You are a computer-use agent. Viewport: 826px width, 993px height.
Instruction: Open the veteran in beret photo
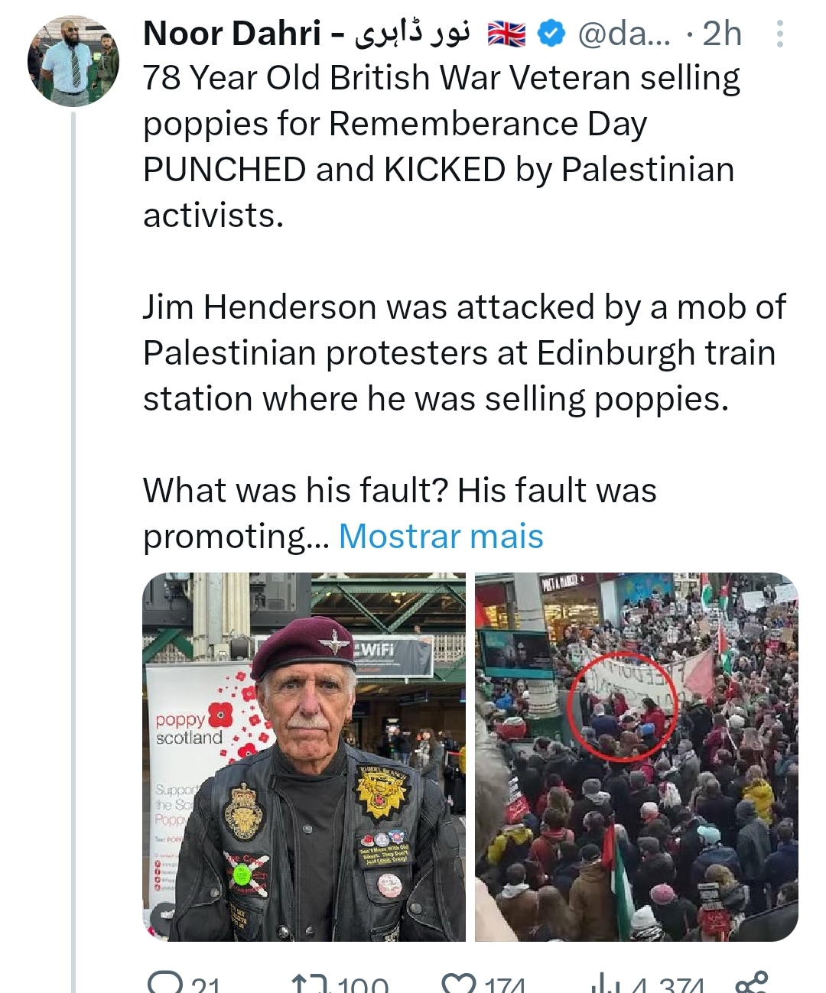click(304, 756)
